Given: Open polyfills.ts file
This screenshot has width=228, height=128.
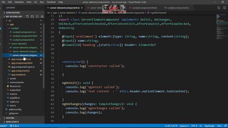Looking at the screenshot, I should coord(15,98).
